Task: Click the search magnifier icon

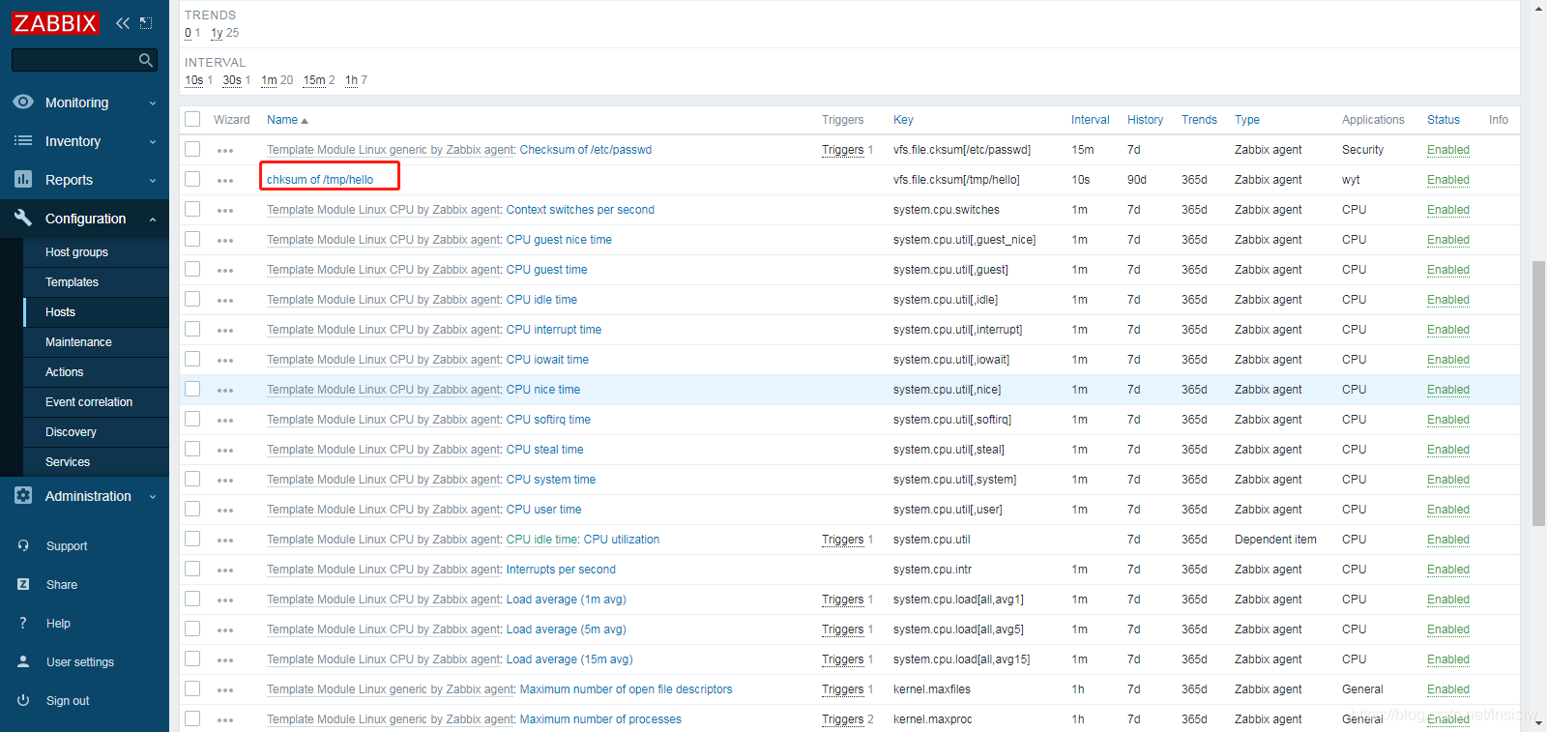Action: [x=146, y=60]
